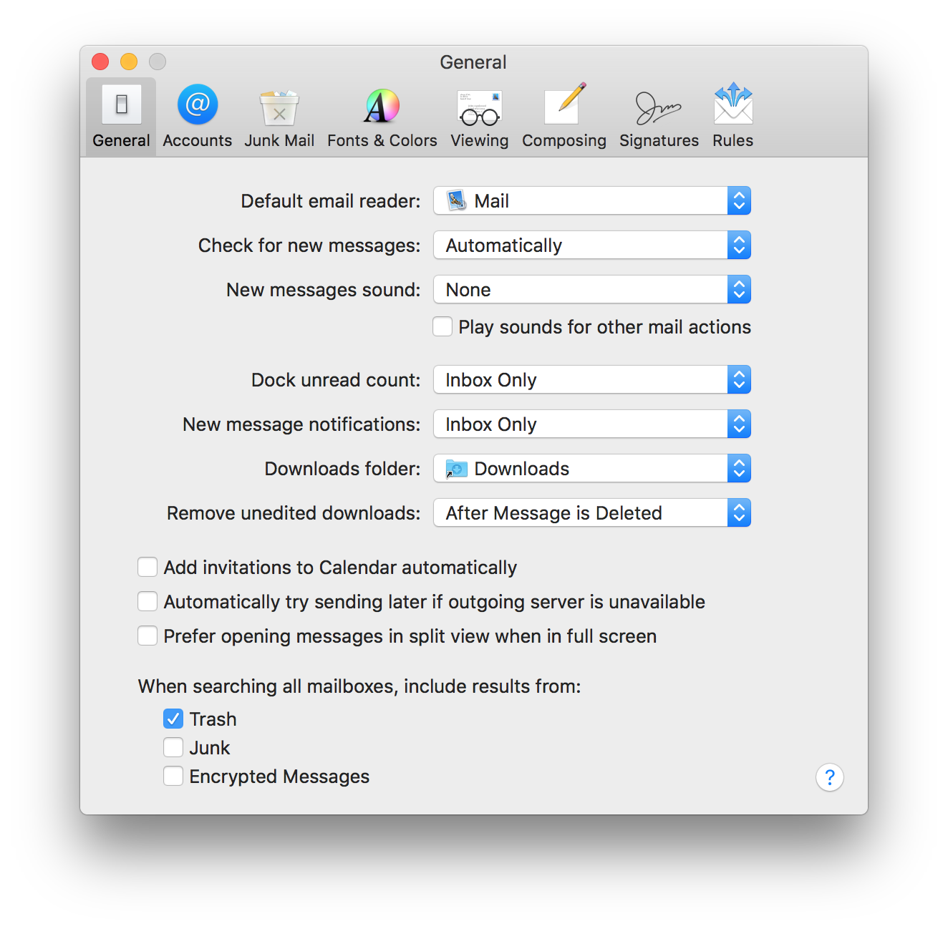This screenshot has width=948, height=929.
Task: Open the Viewing glasses icon
Action: tap(480, 107)
